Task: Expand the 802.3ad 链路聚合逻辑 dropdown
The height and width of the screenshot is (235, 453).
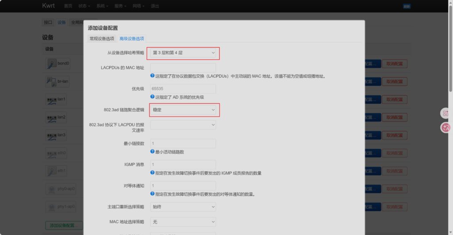Action: [x=183, y=109]
